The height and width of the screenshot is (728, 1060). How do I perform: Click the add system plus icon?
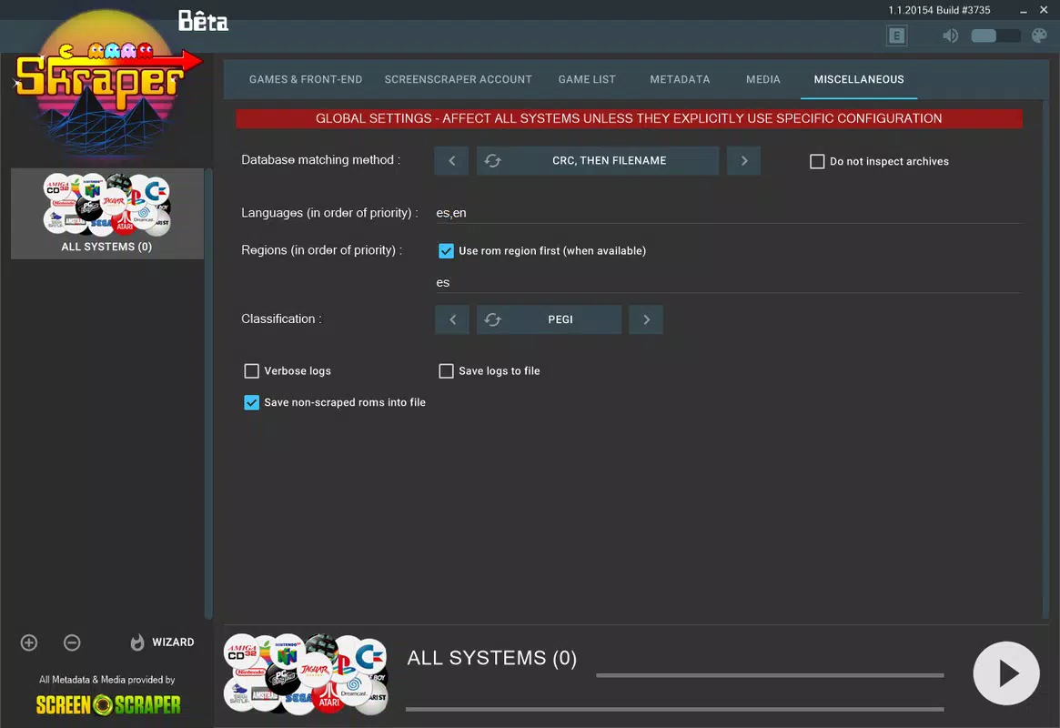[29, 642]
